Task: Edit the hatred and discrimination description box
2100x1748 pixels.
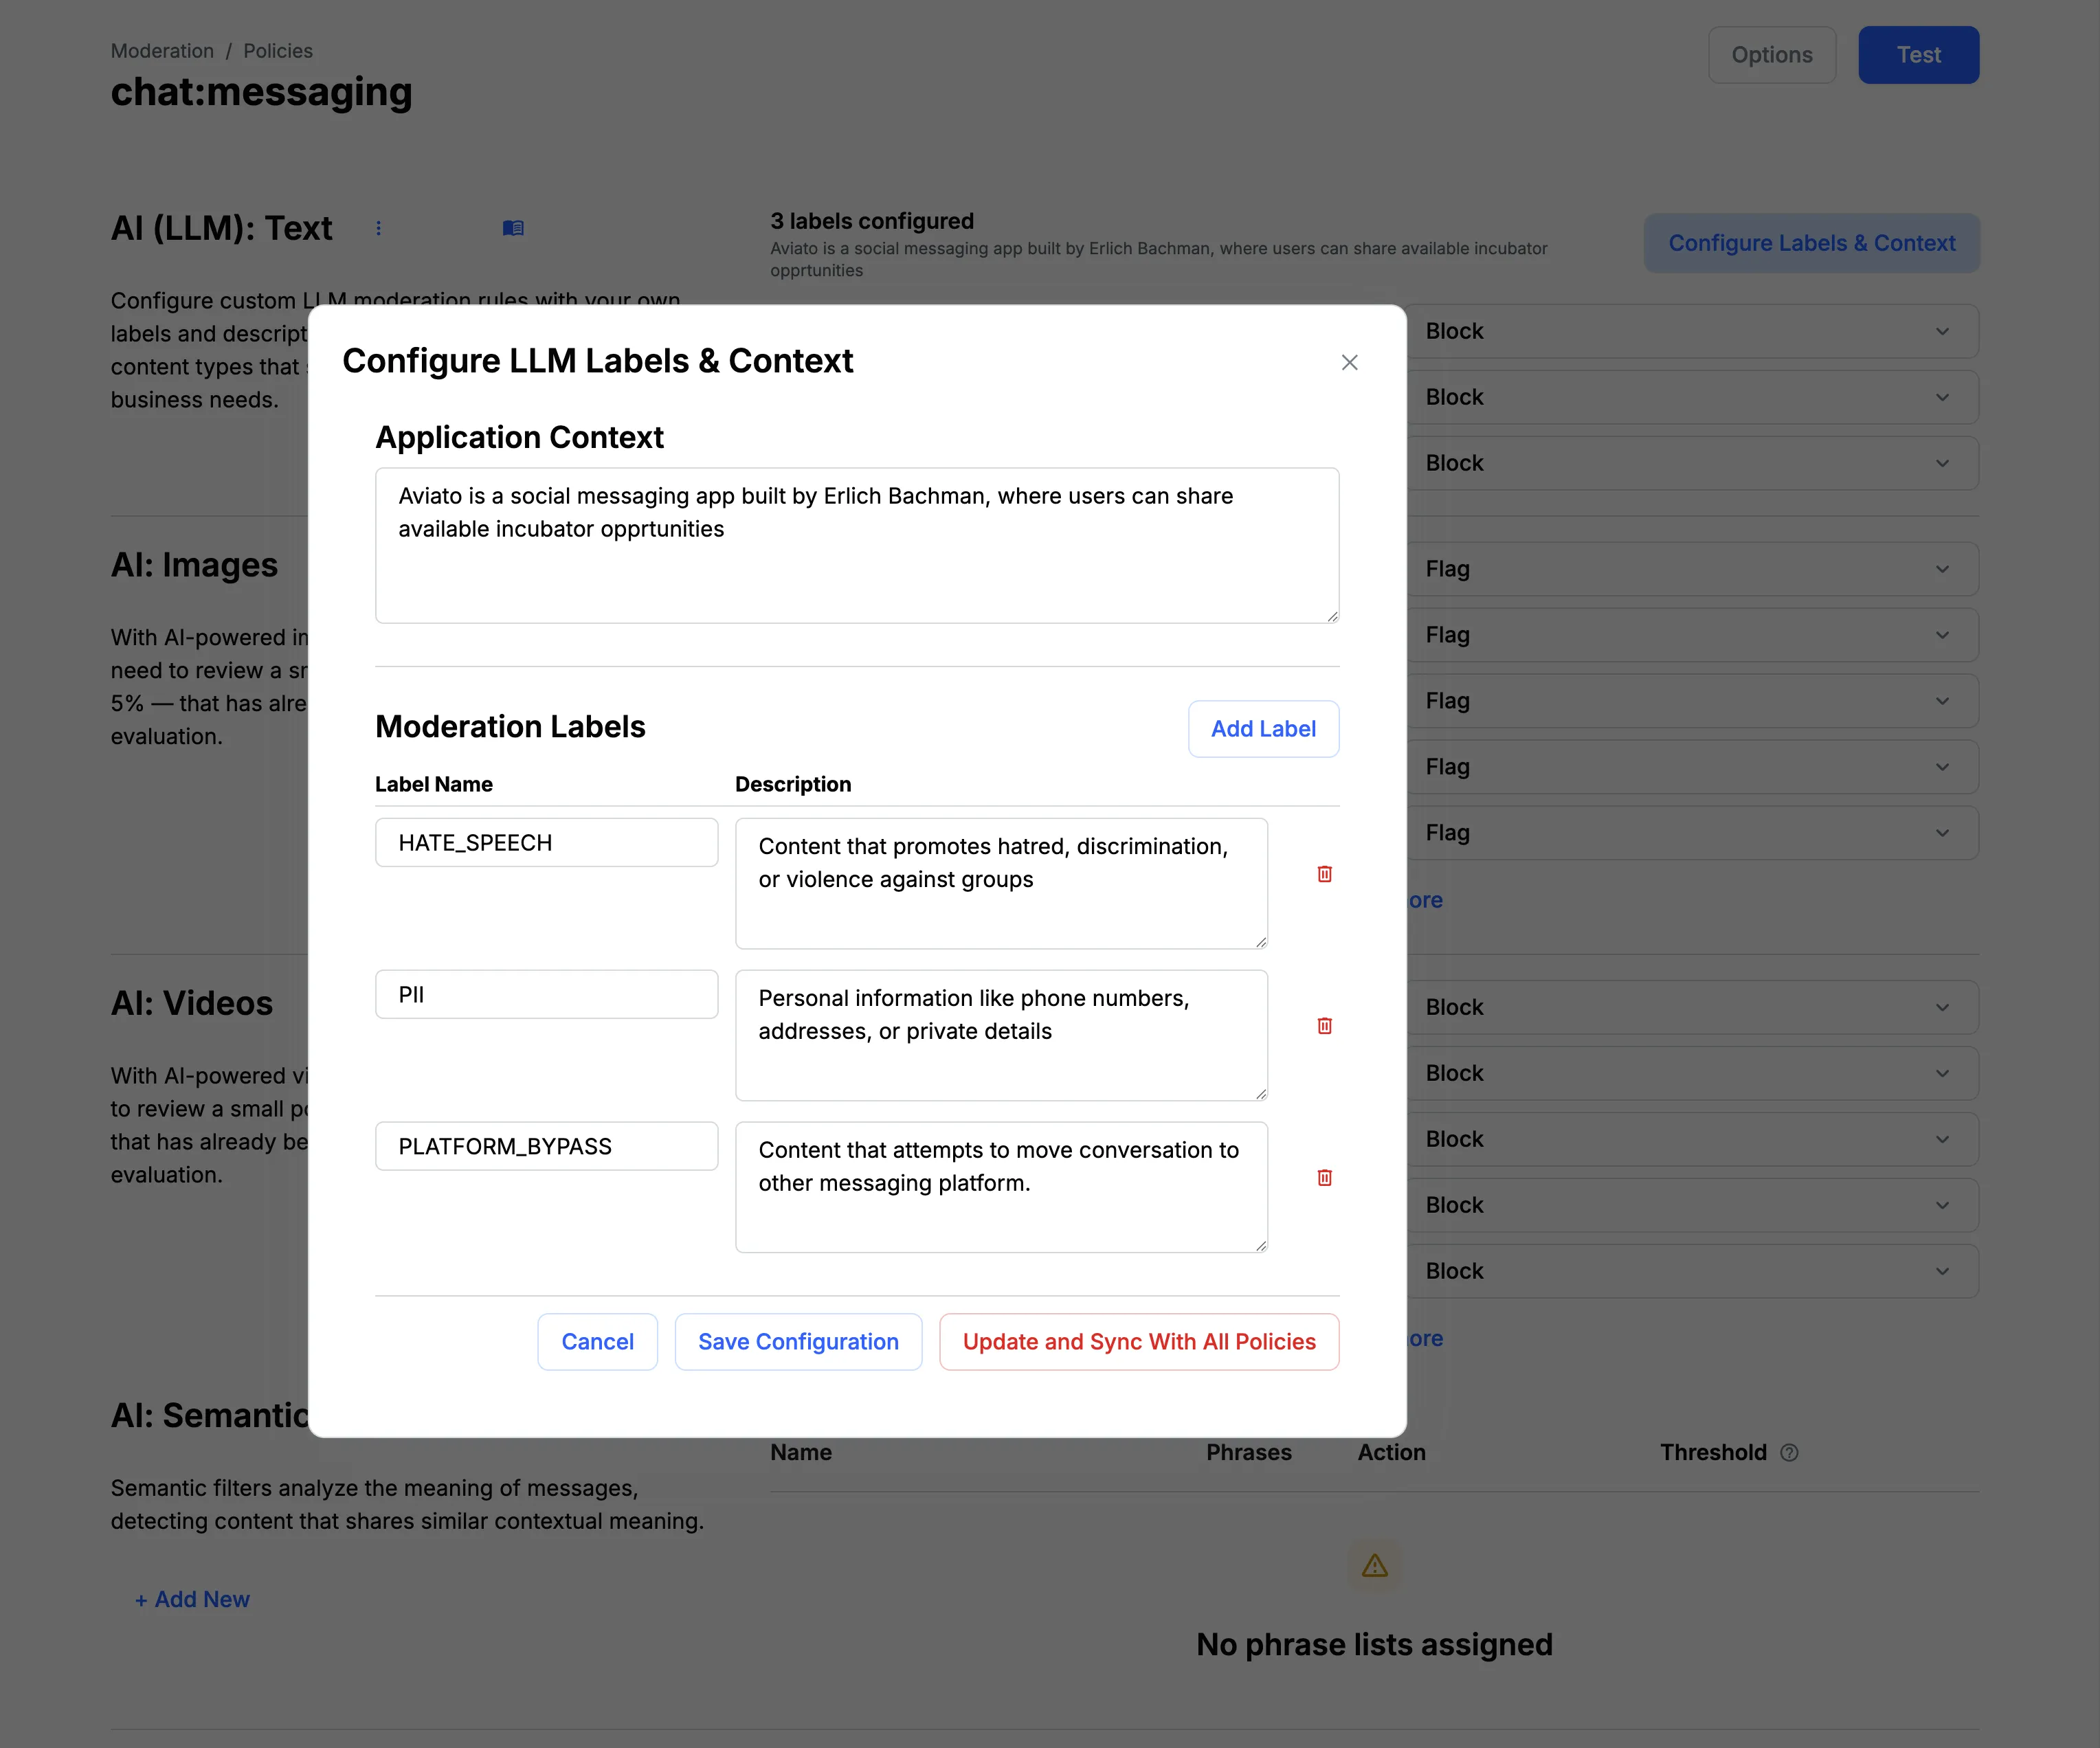Action: [1001, 883]
